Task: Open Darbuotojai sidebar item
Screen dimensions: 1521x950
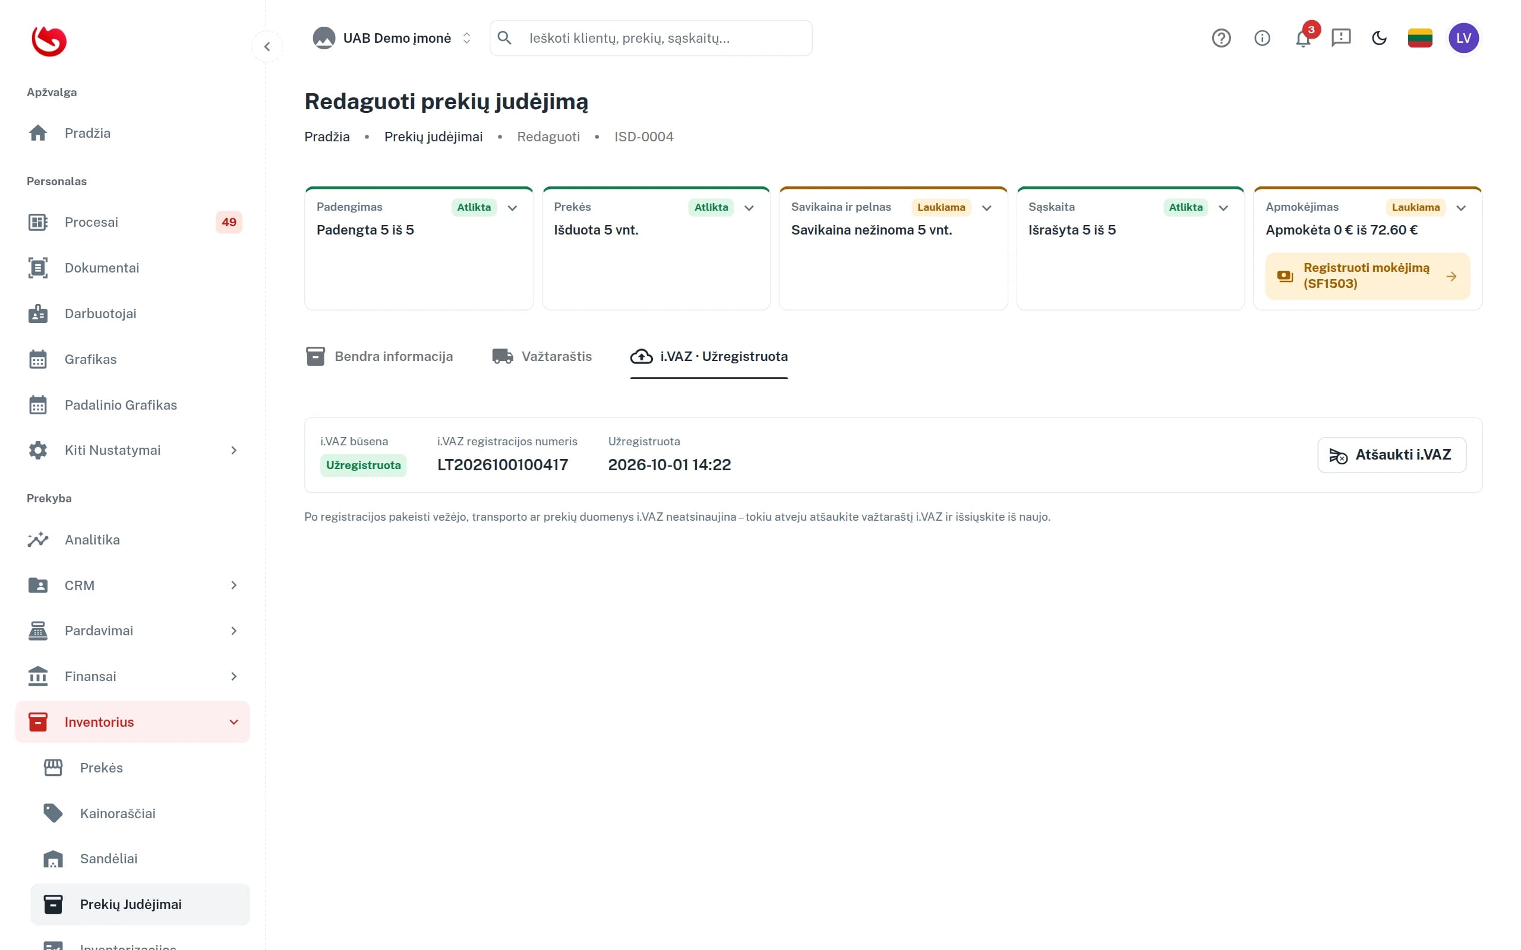Action: (x=132, y=313)
